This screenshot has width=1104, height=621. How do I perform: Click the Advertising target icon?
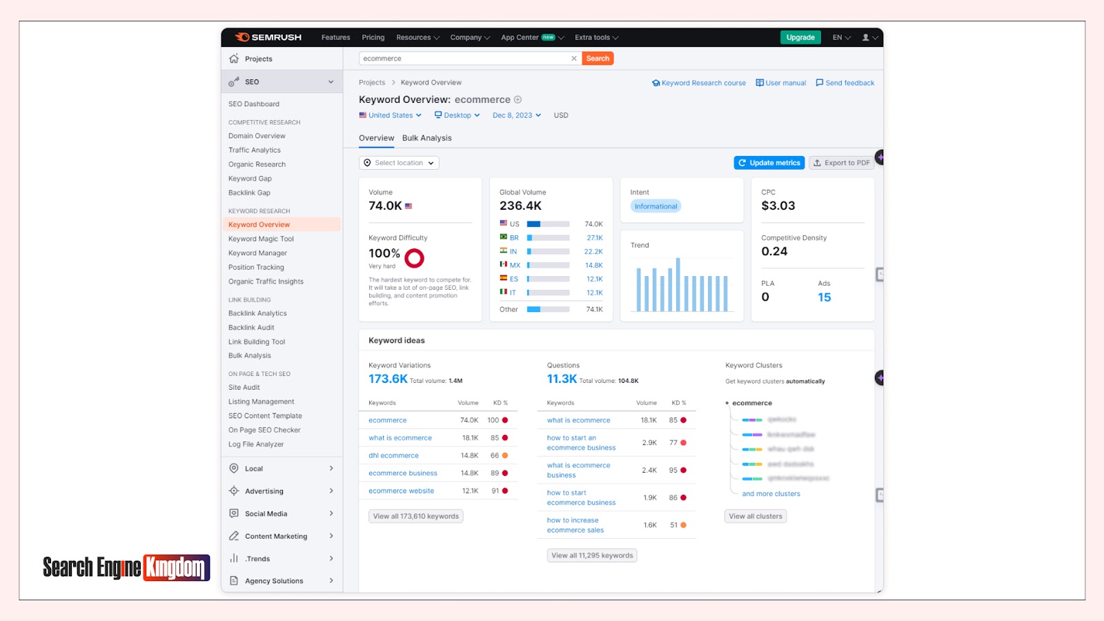(234, 491)
